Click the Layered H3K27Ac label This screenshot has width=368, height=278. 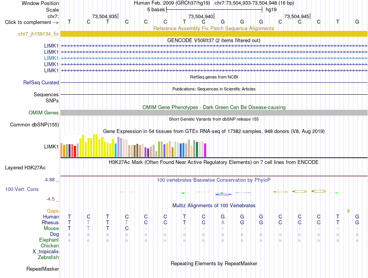click(25, 168)
